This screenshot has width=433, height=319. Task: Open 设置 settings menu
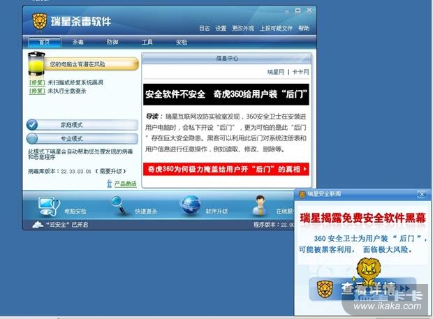pyautogui.click(x=221, y=28)
